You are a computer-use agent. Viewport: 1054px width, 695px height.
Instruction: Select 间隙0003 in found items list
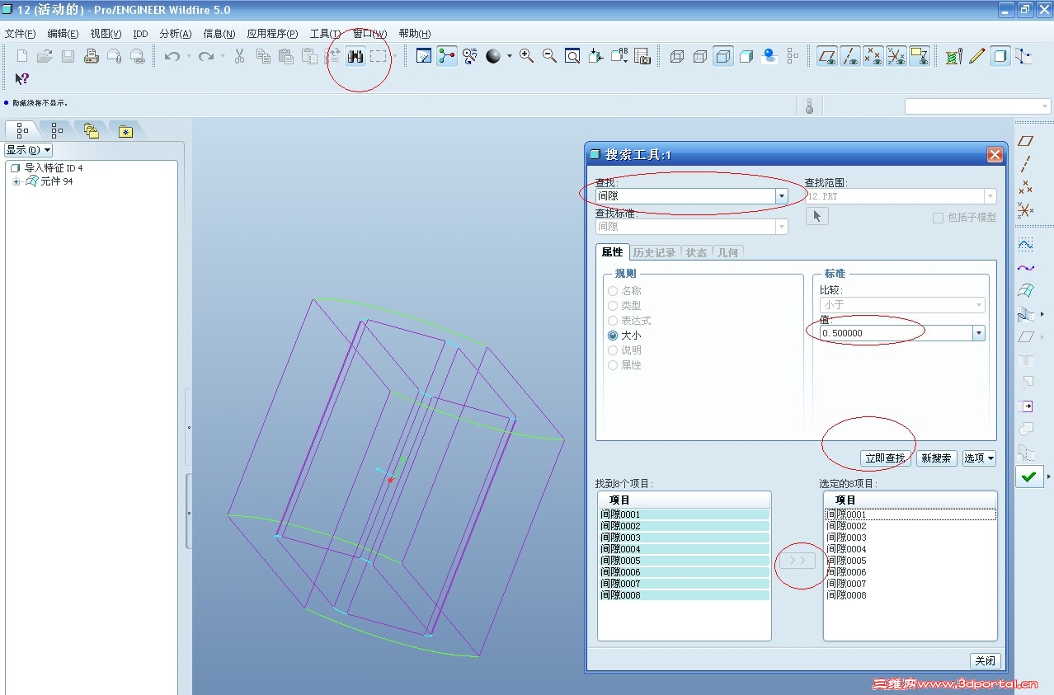click(684, 538)
